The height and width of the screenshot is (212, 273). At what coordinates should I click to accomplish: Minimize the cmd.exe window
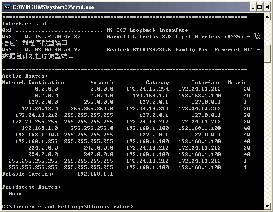coord(253,7)
